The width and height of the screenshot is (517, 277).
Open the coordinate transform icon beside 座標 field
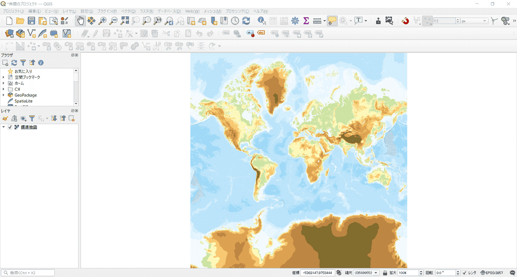tap(339, 273)
